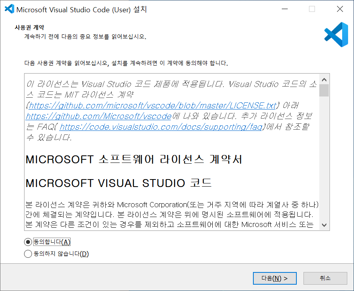Click the VS Code icon in title bar
This screenshot has width=354, height=291.
point(9,9)
